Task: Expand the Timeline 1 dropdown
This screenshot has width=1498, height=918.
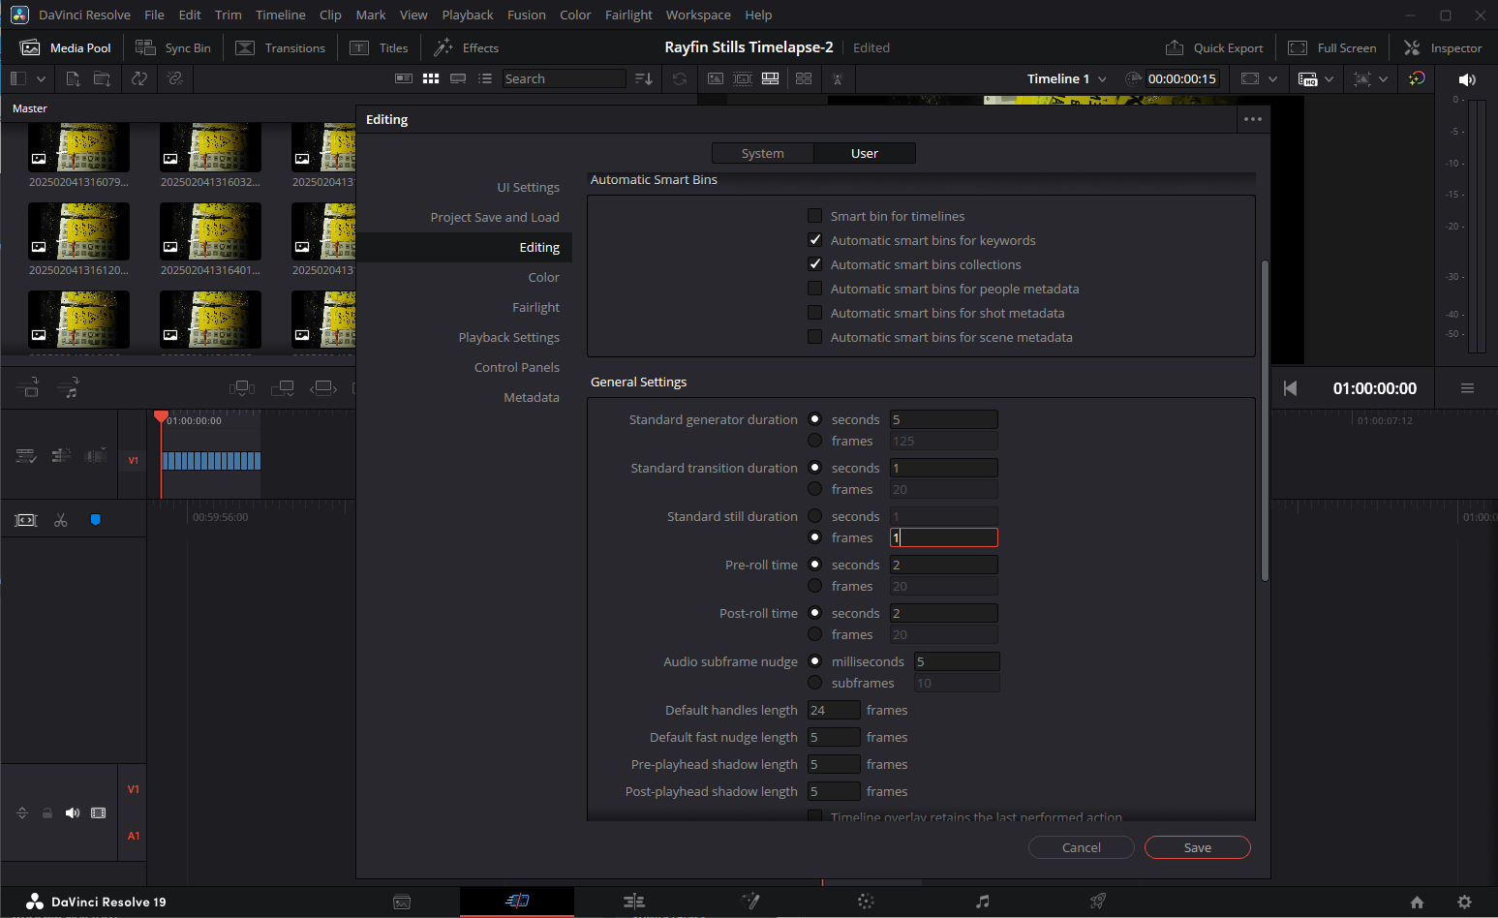Action: click(1102, 79)
